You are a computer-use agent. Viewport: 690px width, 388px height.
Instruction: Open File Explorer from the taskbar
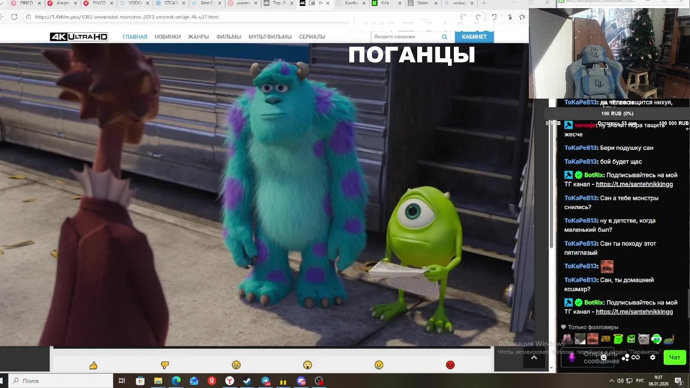point(158,381)
